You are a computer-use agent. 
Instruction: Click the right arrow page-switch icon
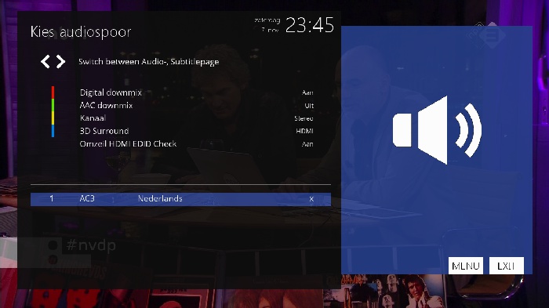click(60, 62)
